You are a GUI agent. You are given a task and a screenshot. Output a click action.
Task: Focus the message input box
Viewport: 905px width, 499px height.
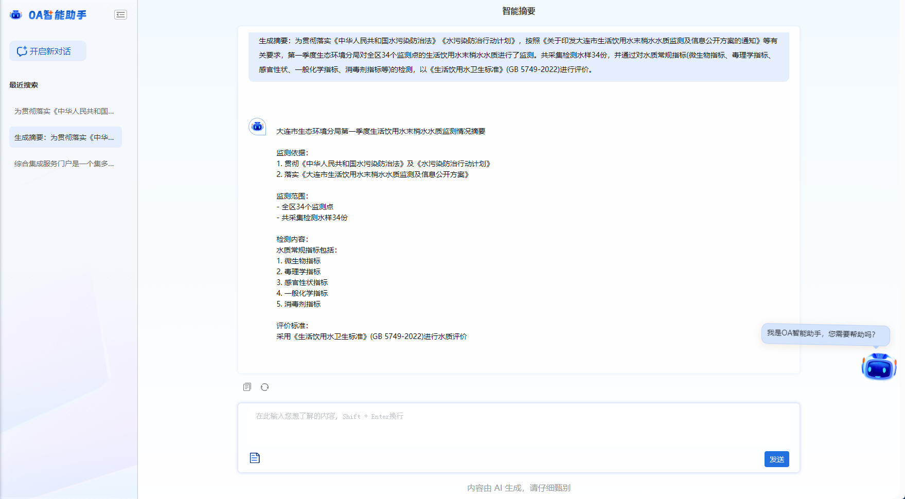point(519,426)
